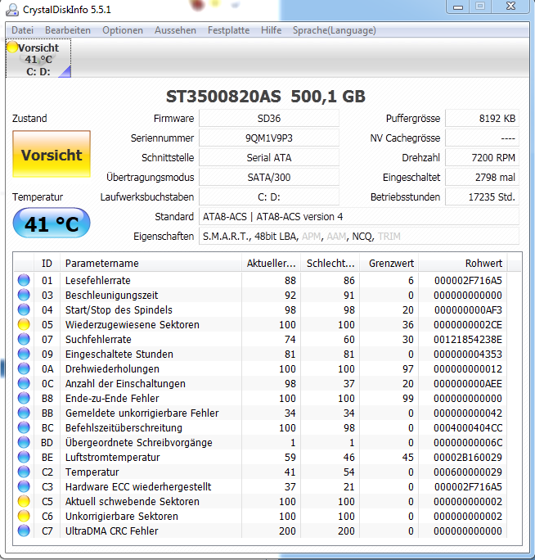The image size is (535, 560).
Task: Close the CrystalDiskInfo window
Action: [x=510, y=7]
